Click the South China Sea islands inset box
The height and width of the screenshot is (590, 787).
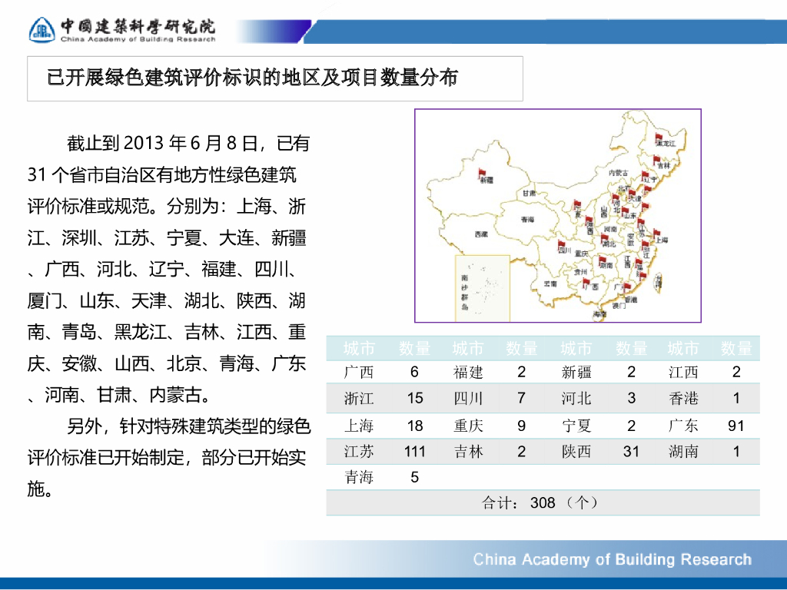(x=477, y=288)
